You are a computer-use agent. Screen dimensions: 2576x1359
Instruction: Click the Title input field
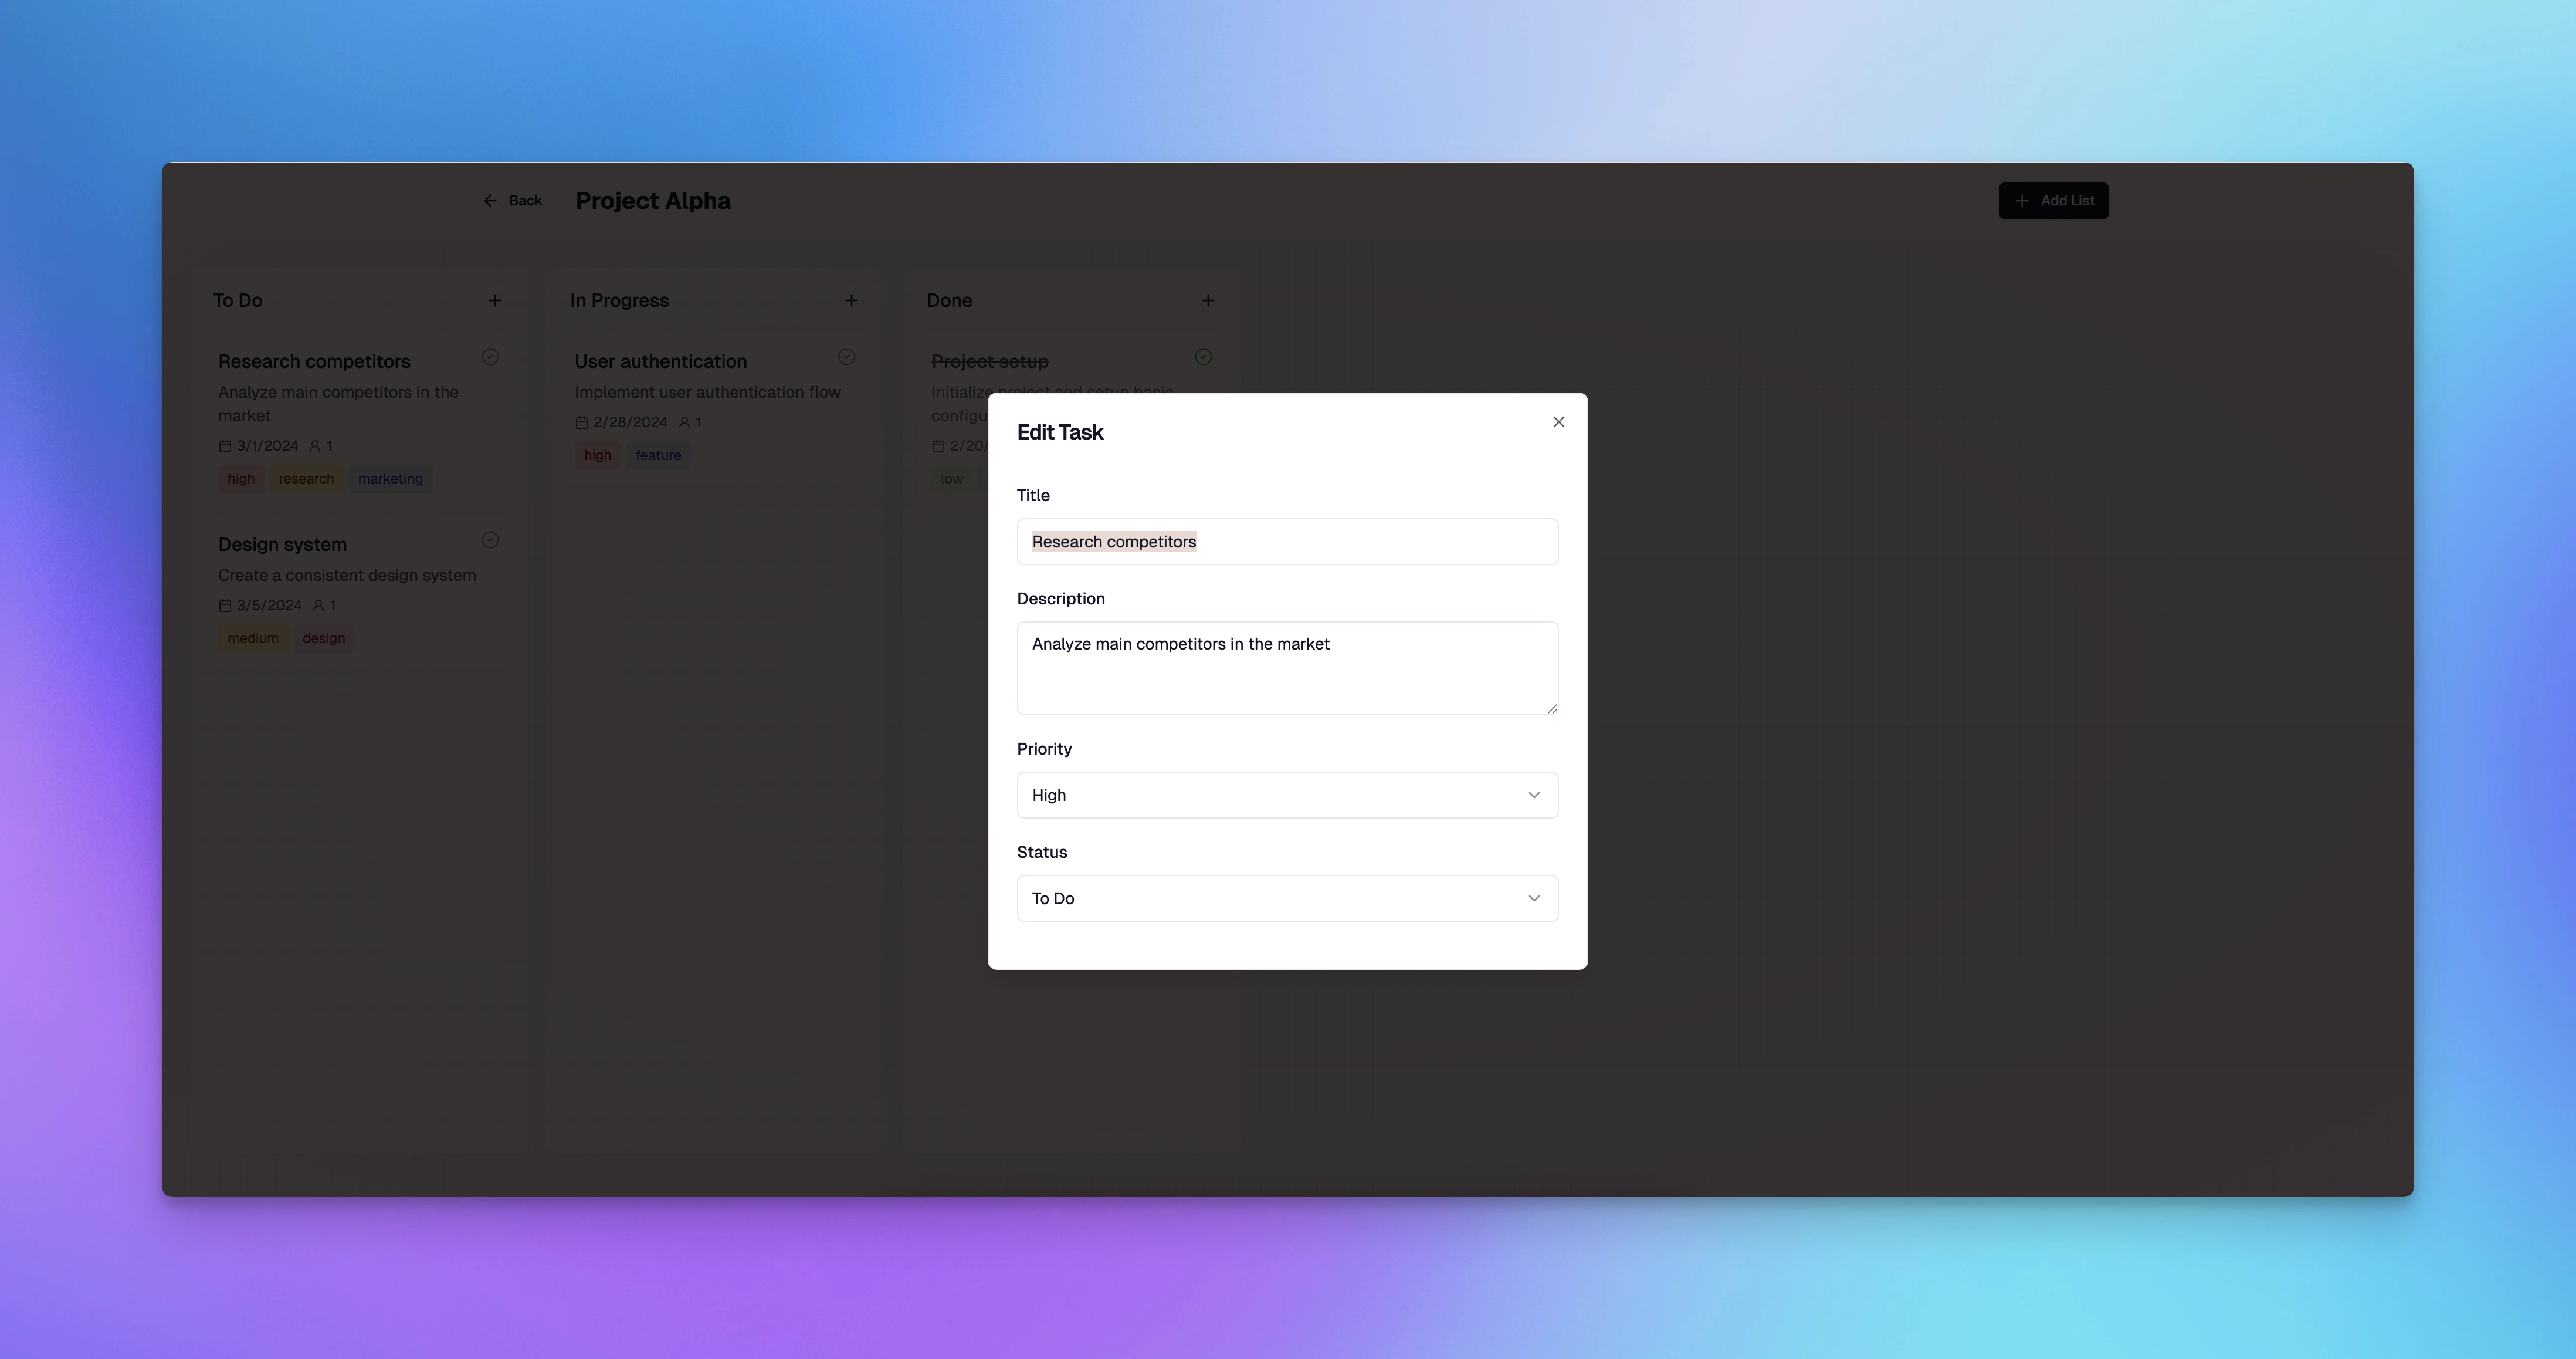point(1287,542)
